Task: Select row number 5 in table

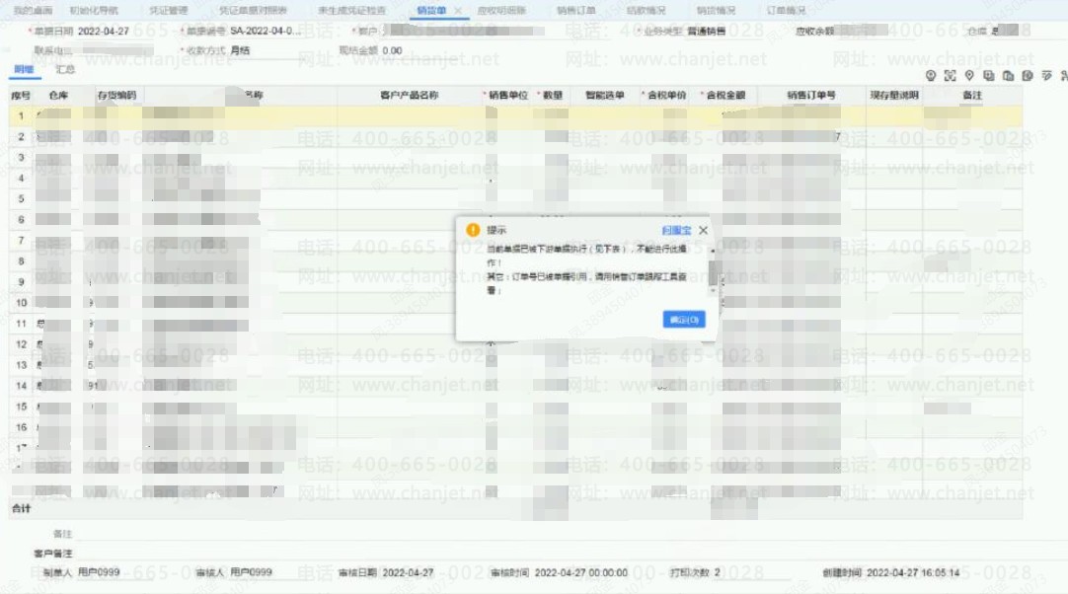Action: 21,199
